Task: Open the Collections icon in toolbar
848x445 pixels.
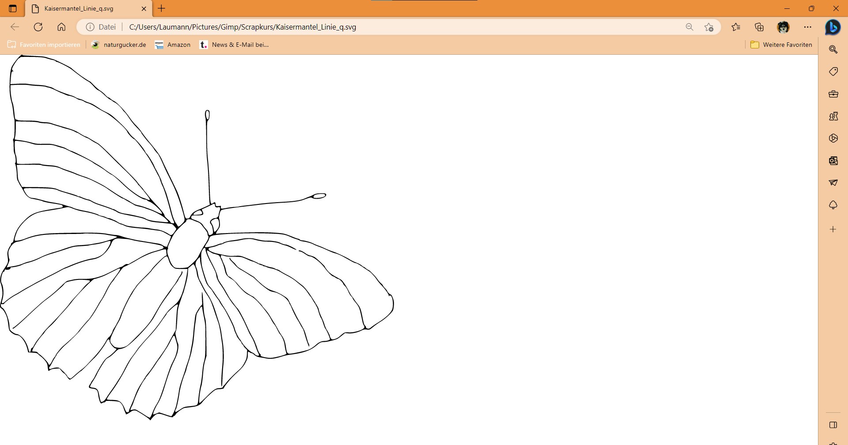Action: point(759,27)
